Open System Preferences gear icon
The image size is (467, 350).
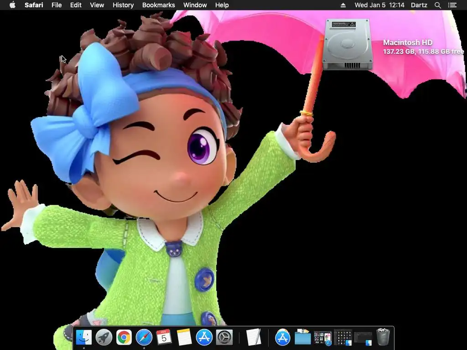click(x=224, y=338)
